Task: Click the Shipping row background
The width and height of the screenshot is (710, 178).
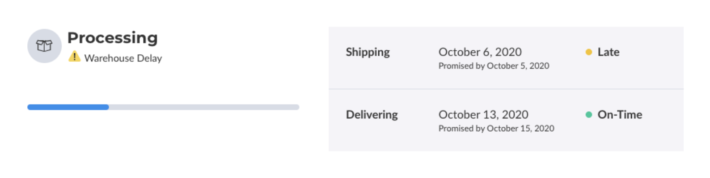Action: pyautogui.click(x=506, y=58)
